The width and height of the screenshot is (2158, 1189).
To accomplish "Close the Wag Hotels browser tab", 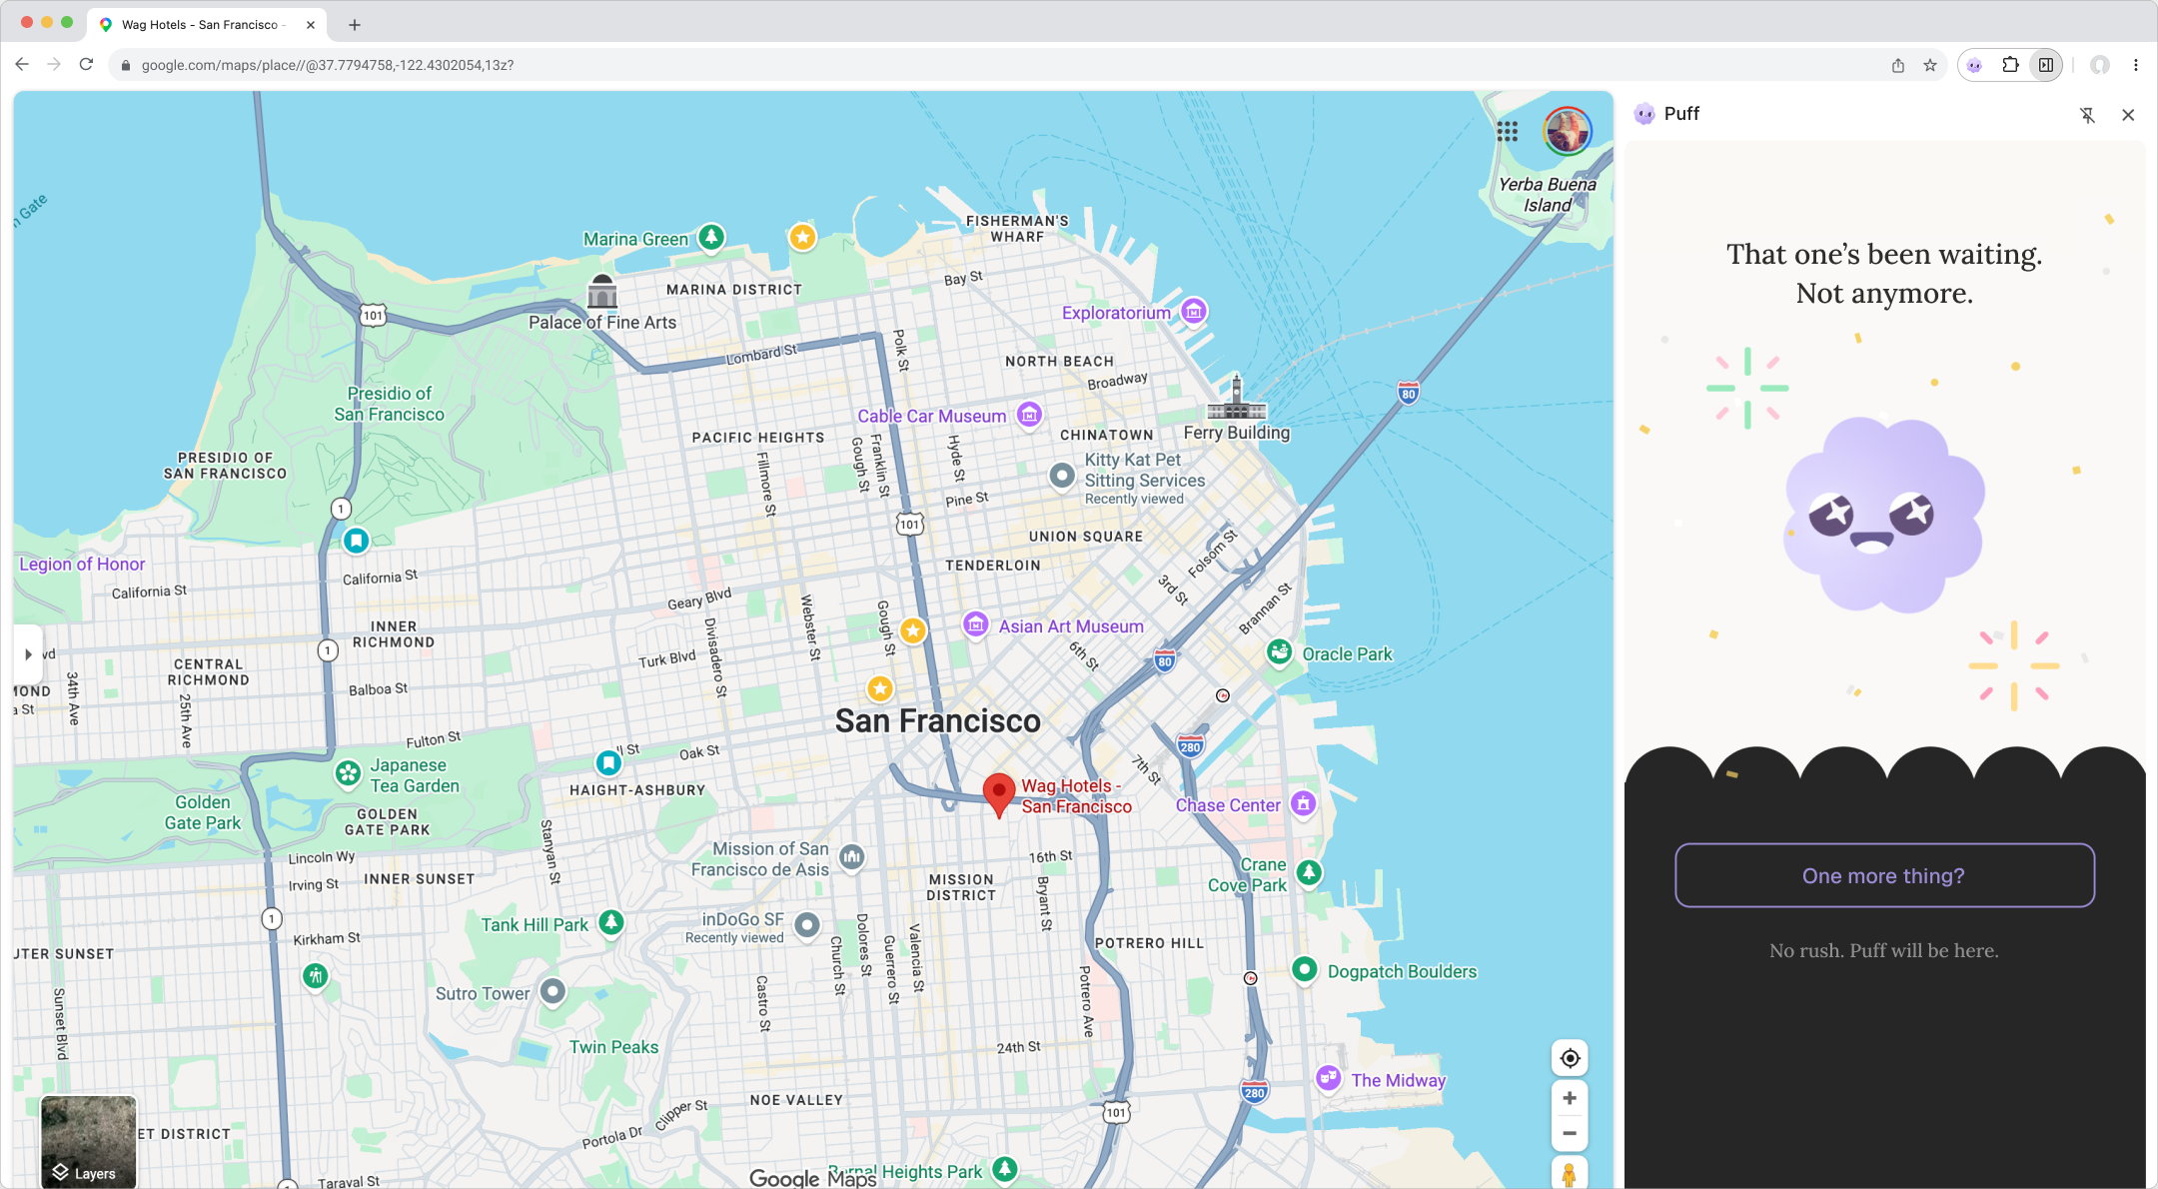I will [311, 25].
